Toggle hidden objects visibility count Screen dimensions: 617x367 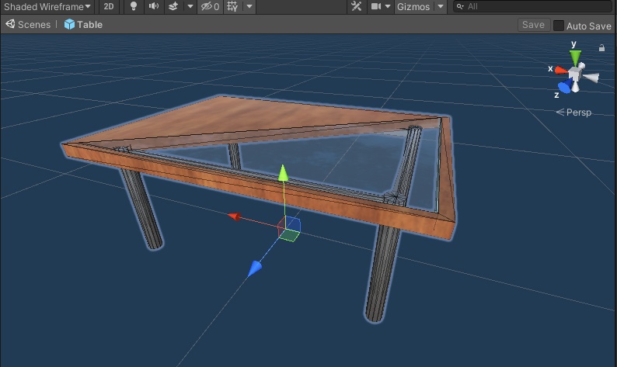[x=211, y=7]
